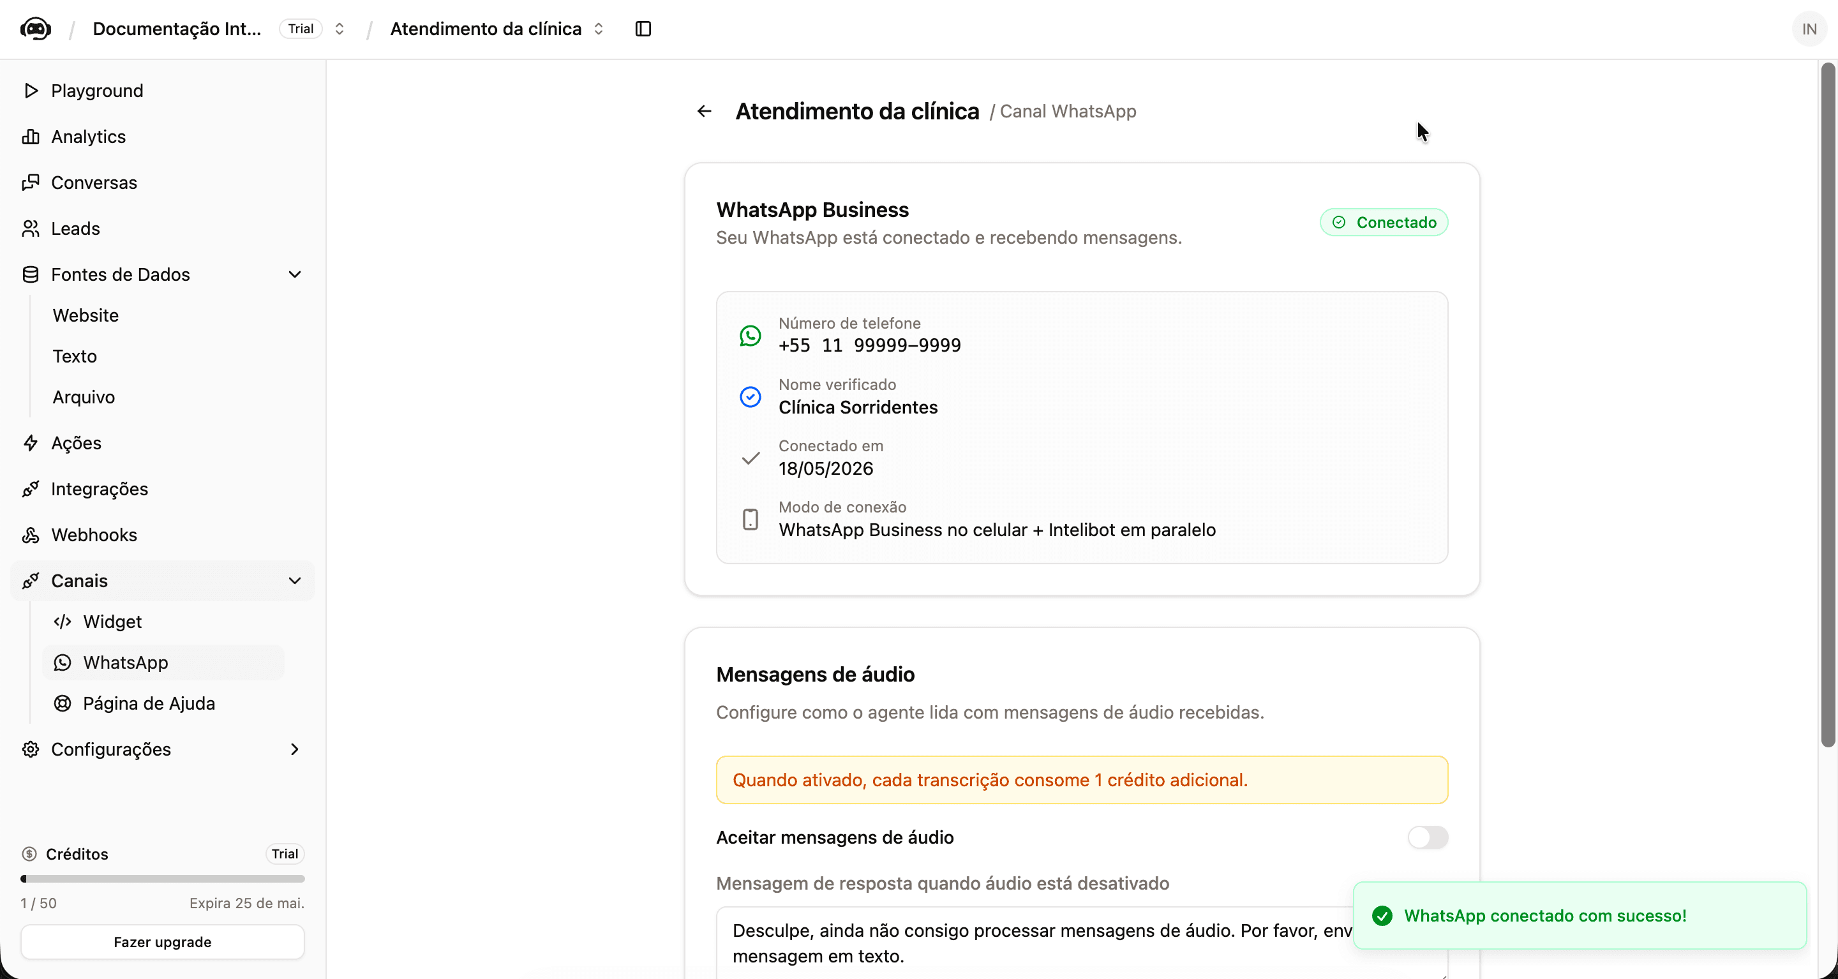Click into the audio disabled reply message field
Screen dimensions: 1838x979
coord(1082,943)
